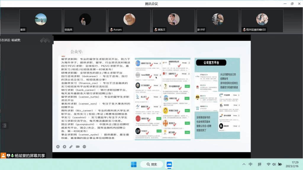Click the next slide arrow in presentation controls
Image resolution: width=303 pixels, height=170 pixels.
tap(65, 147)
